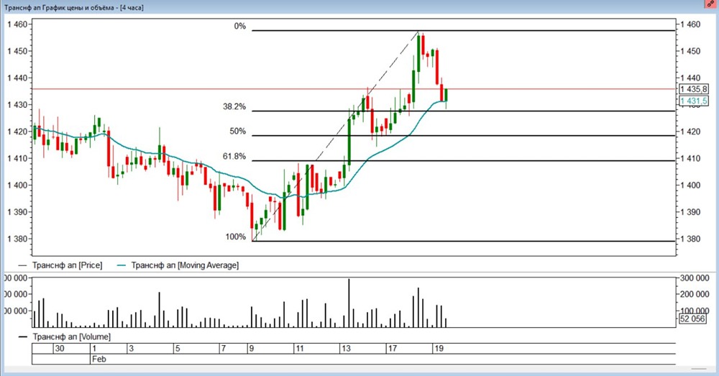Click date label 13 on time axis
Viewport: 719px width, 376px height.
(346, 349)
